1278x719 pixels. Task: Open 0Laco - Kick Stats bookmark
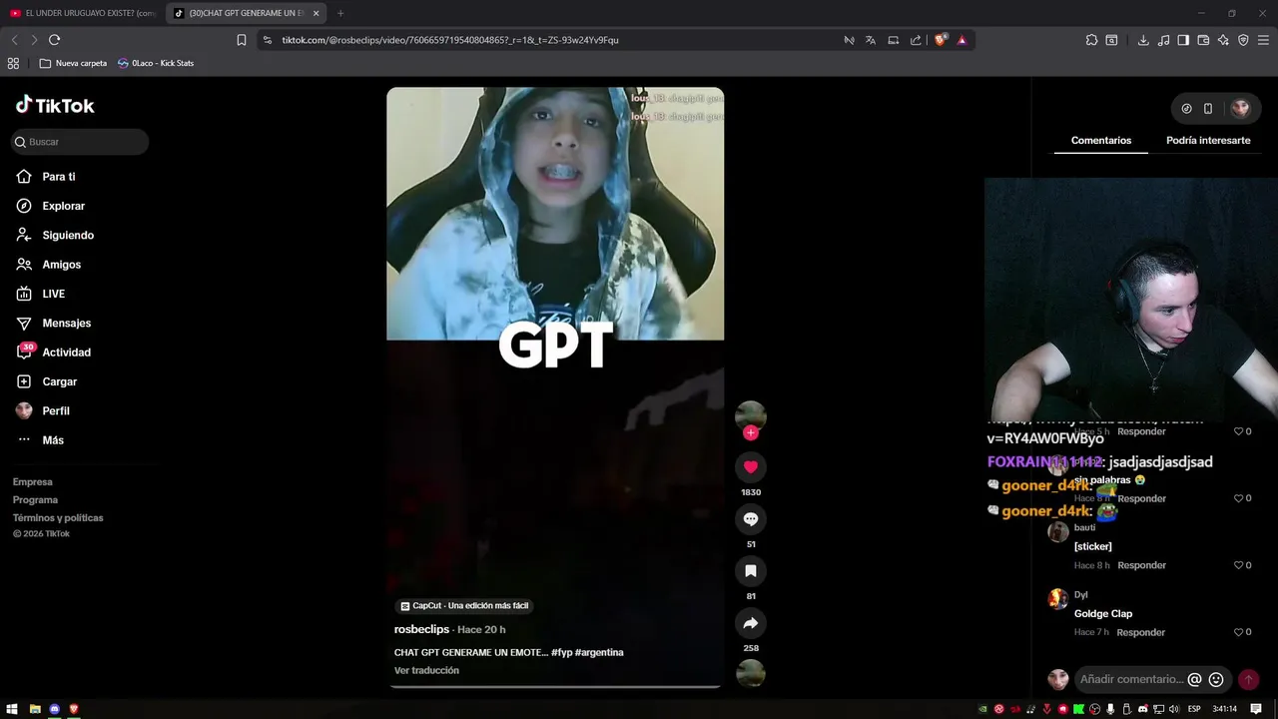156,63
